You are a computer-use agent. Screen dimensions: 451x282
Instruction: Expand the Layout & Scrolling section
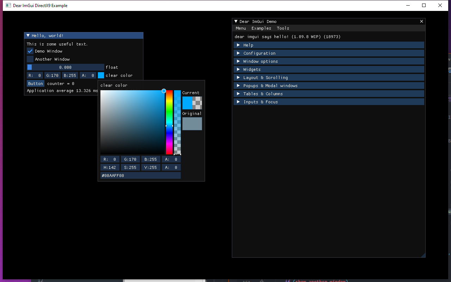click(329, 78)
